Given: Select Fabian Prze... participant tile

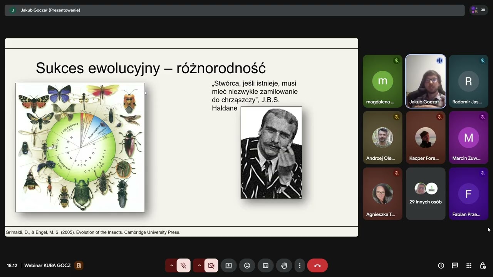Looking at the screenshot, I should [x=468, y=194].
